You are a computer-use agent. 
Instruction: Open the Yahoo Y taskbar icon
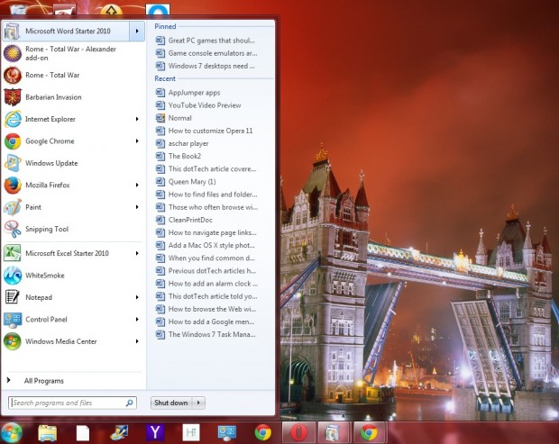pos(155,433)
